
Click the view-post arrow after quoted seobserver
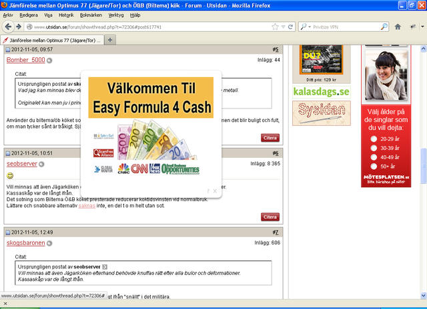(x=105, y=267)
